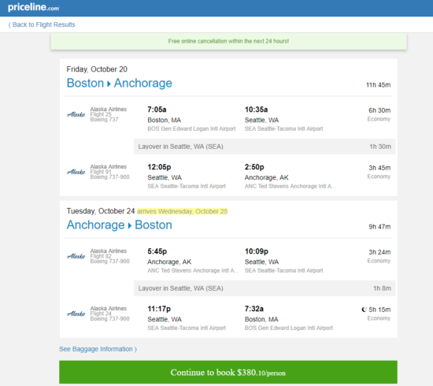Click the Alaska Airlines logo for Flight 82

tap(76, 256)
